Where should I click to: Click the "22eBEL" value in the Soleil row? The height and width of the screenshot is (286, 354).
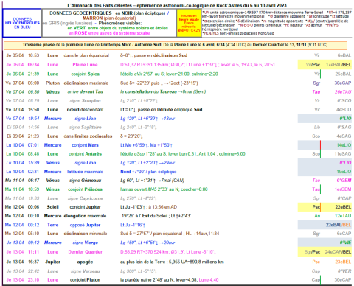click(343, 207)
